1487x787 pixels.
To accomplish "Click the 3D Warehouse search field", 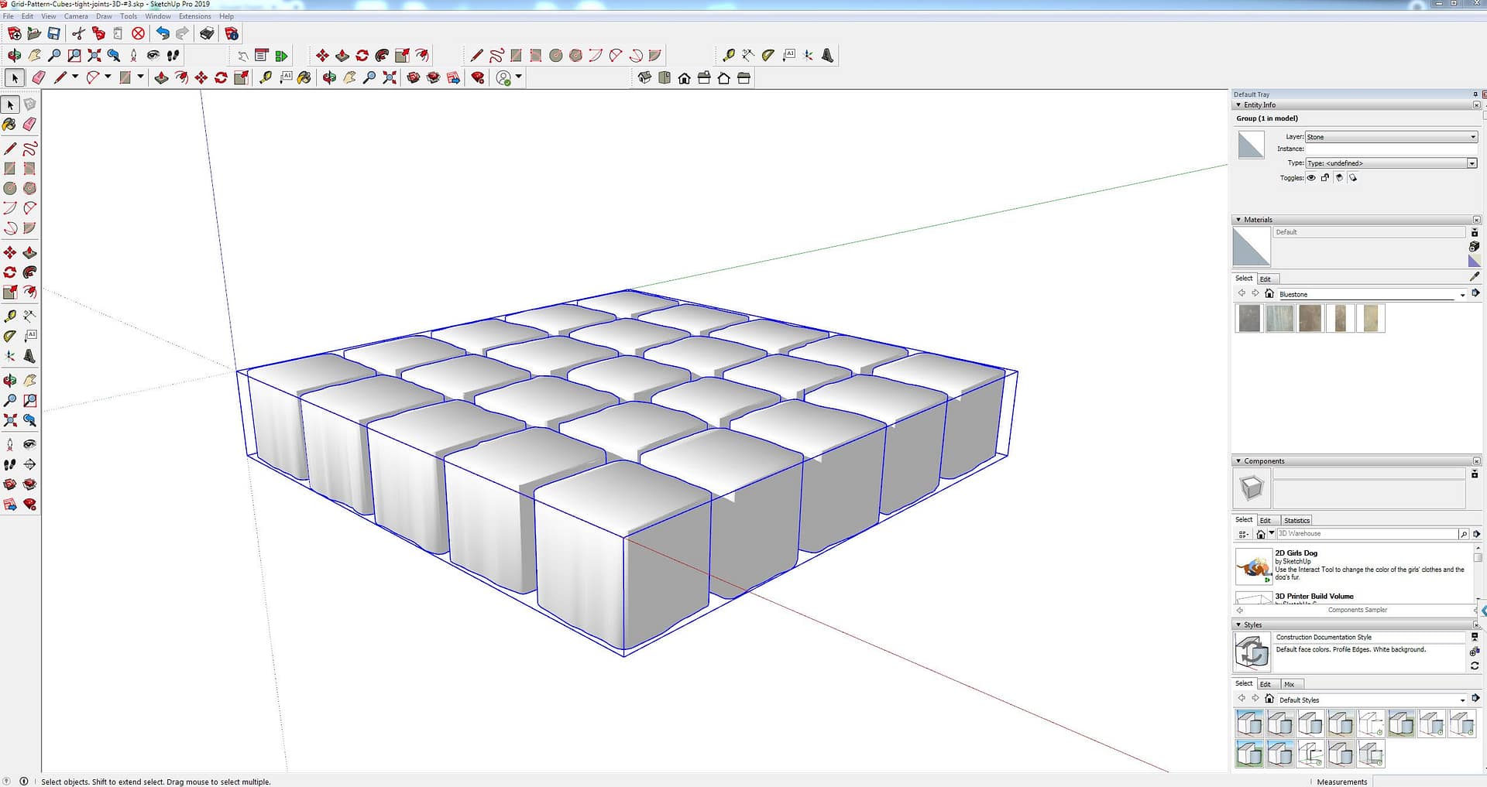I will 1366,534.
